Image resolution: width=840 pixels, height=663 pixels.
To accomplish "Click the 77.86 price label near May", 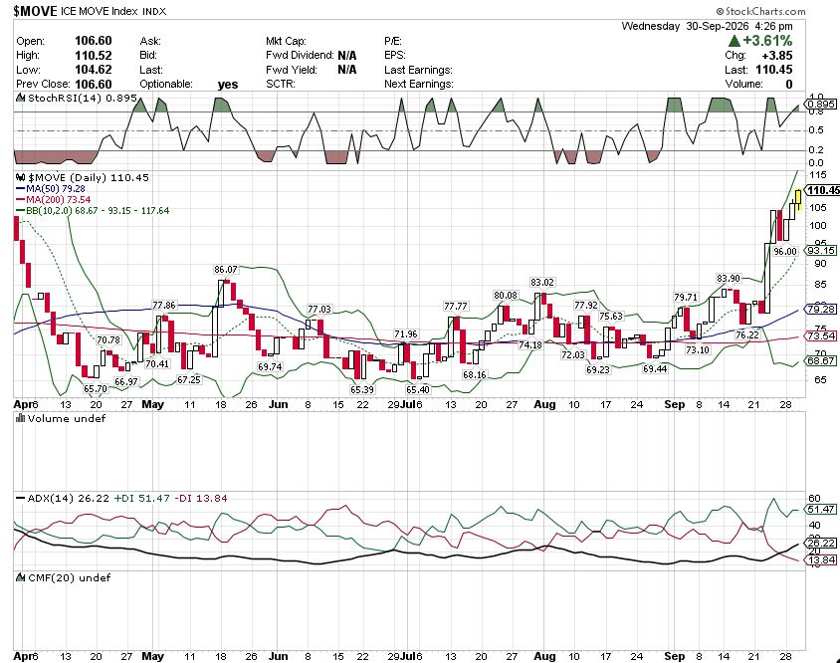I will point(164,305).
